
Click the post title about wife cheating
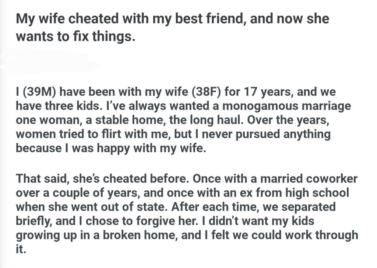click(x=172, y=19)
